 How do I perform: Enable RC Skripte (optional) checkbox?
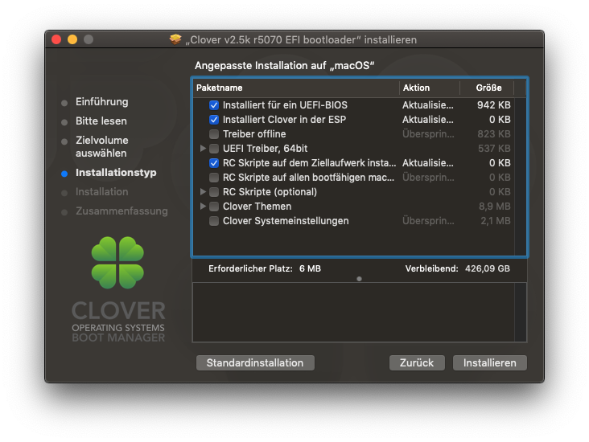click(214, 192)
